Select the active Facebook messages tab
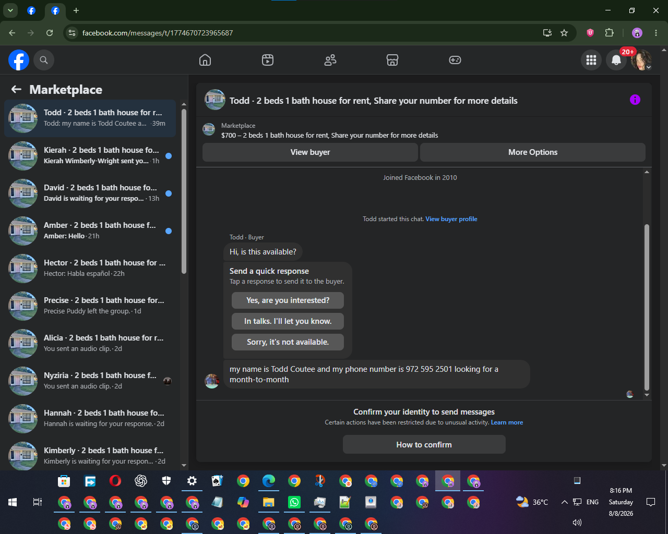 coord(55,10)
